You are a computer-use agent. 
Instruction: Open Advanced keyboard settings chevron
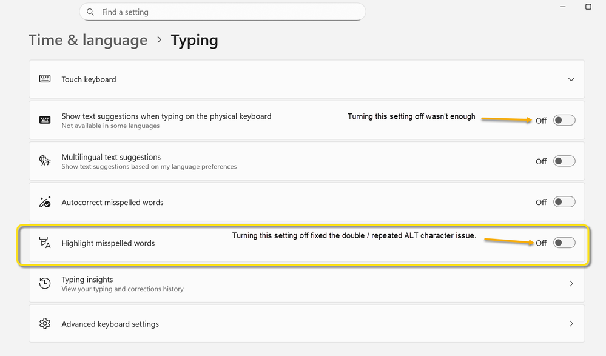click(x=571, y=324)
